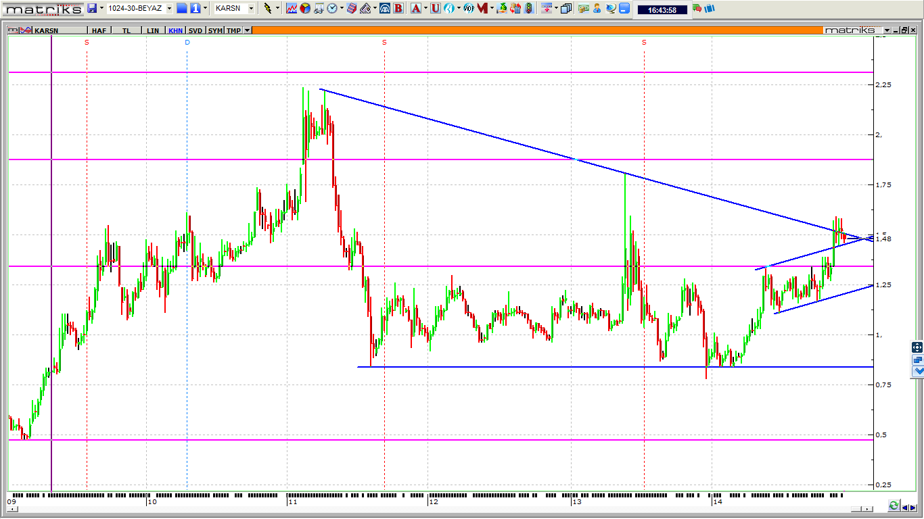Expand the arrow next to TMP
924x519 pixels.
click(248, 30)
